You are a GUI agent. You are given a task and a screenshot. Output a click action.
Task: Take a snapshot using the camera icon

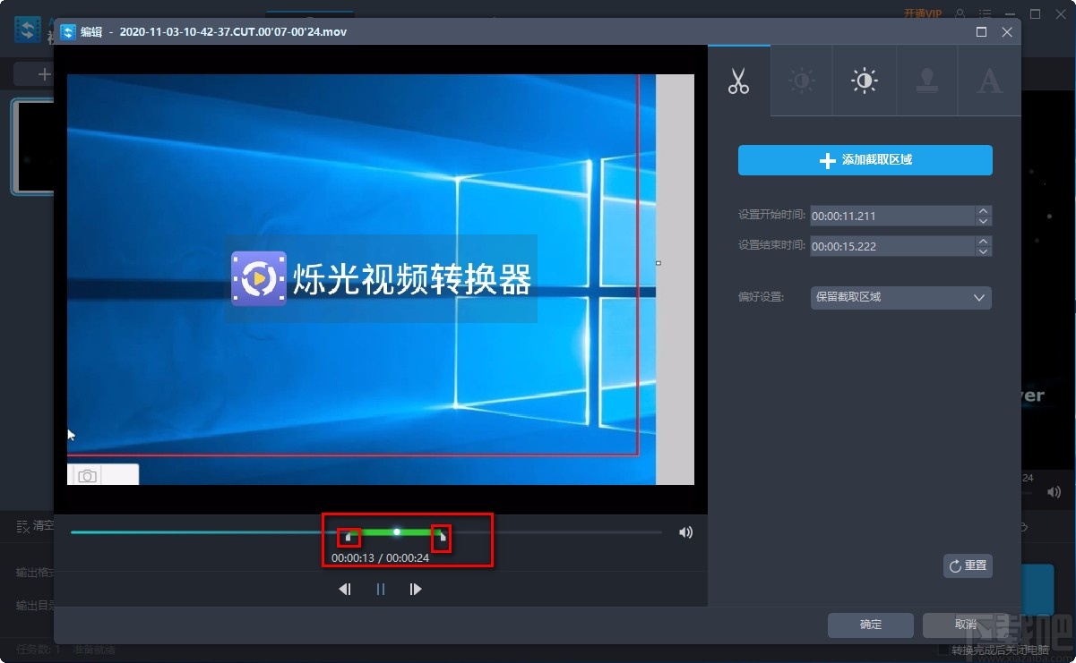pos(86,476)
